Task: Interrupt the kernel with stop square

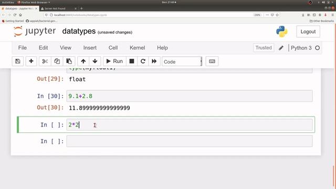Action: tap(132, 61)
